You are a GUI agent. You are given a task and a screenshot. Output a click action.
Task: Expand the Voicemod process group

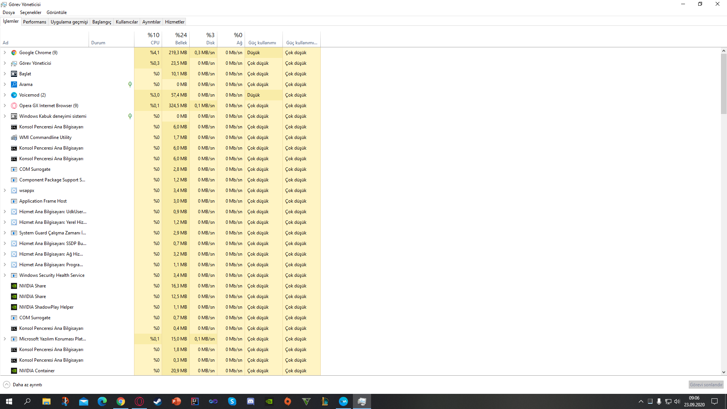5,95
